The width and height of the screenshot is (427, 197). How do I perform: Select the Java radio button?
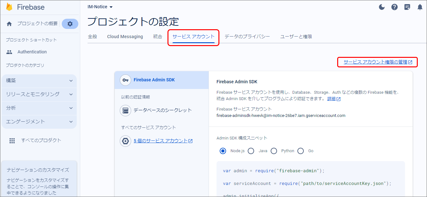(251, 151)
